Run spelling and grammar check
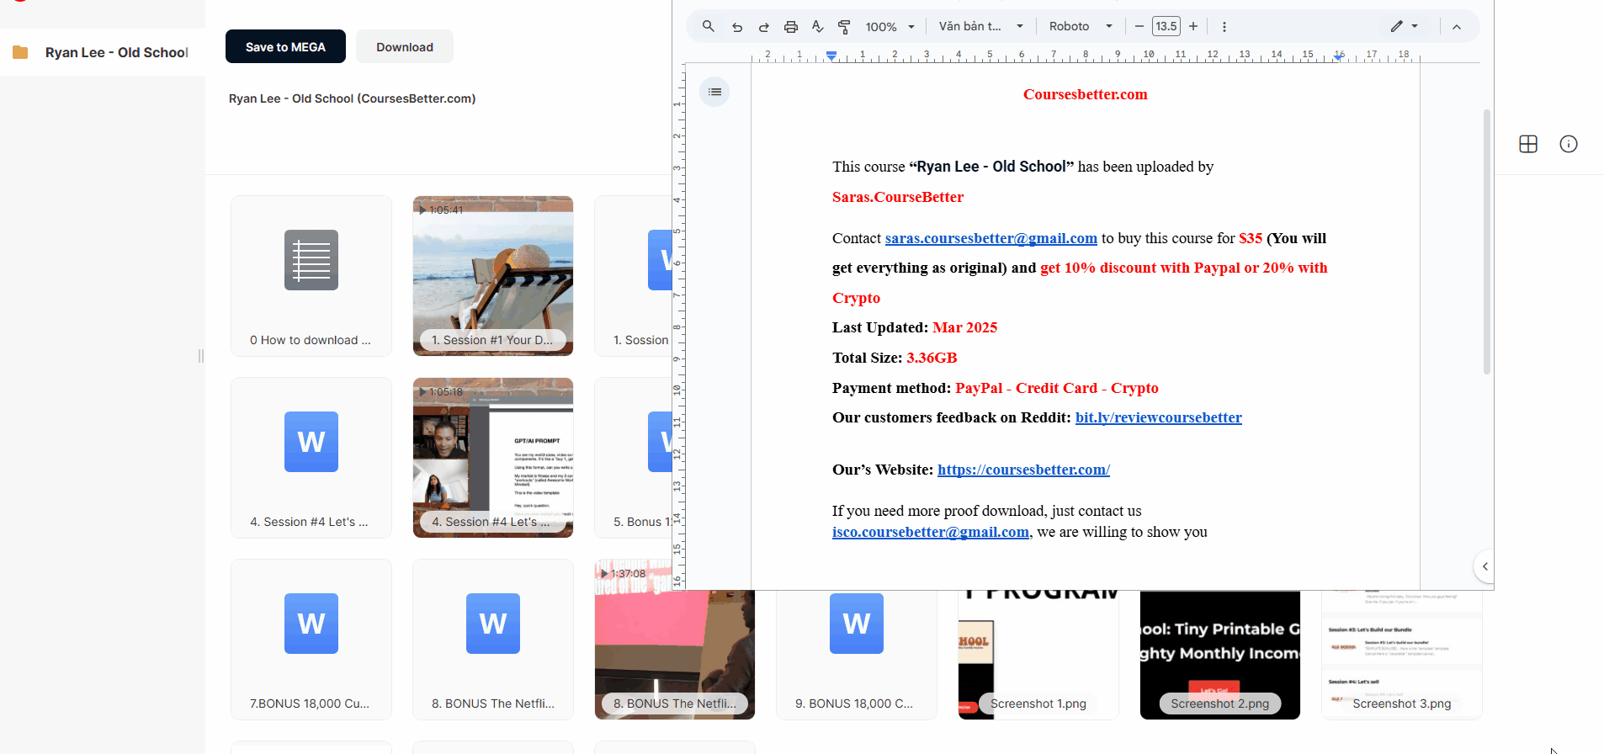Image resolution: width=1604 pixels, height=754 pixels. pyautogui.click(x=817, y=27)
